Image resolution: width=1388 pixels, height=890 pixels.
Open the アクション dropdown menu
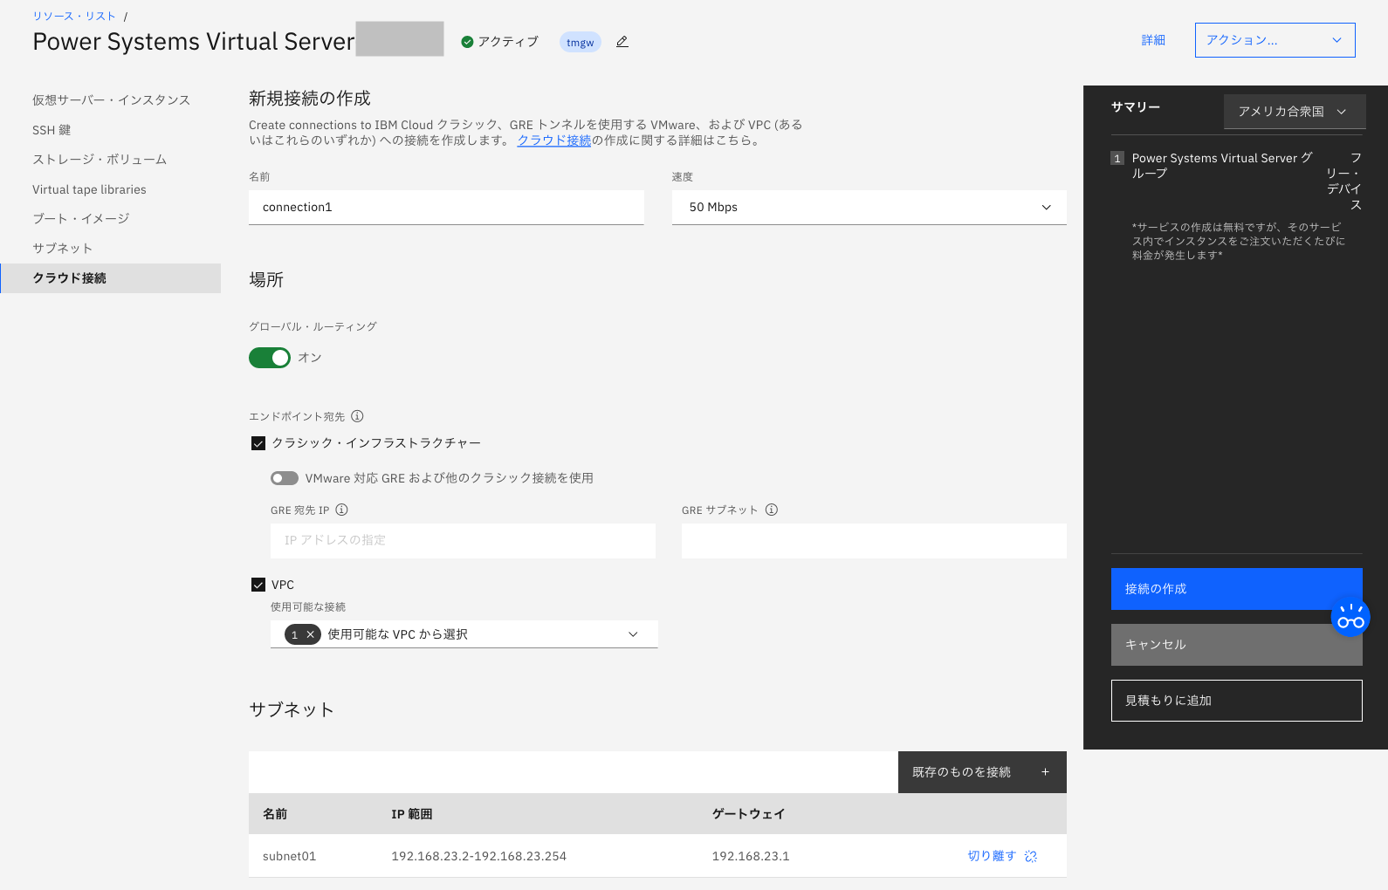[1275, 40]
